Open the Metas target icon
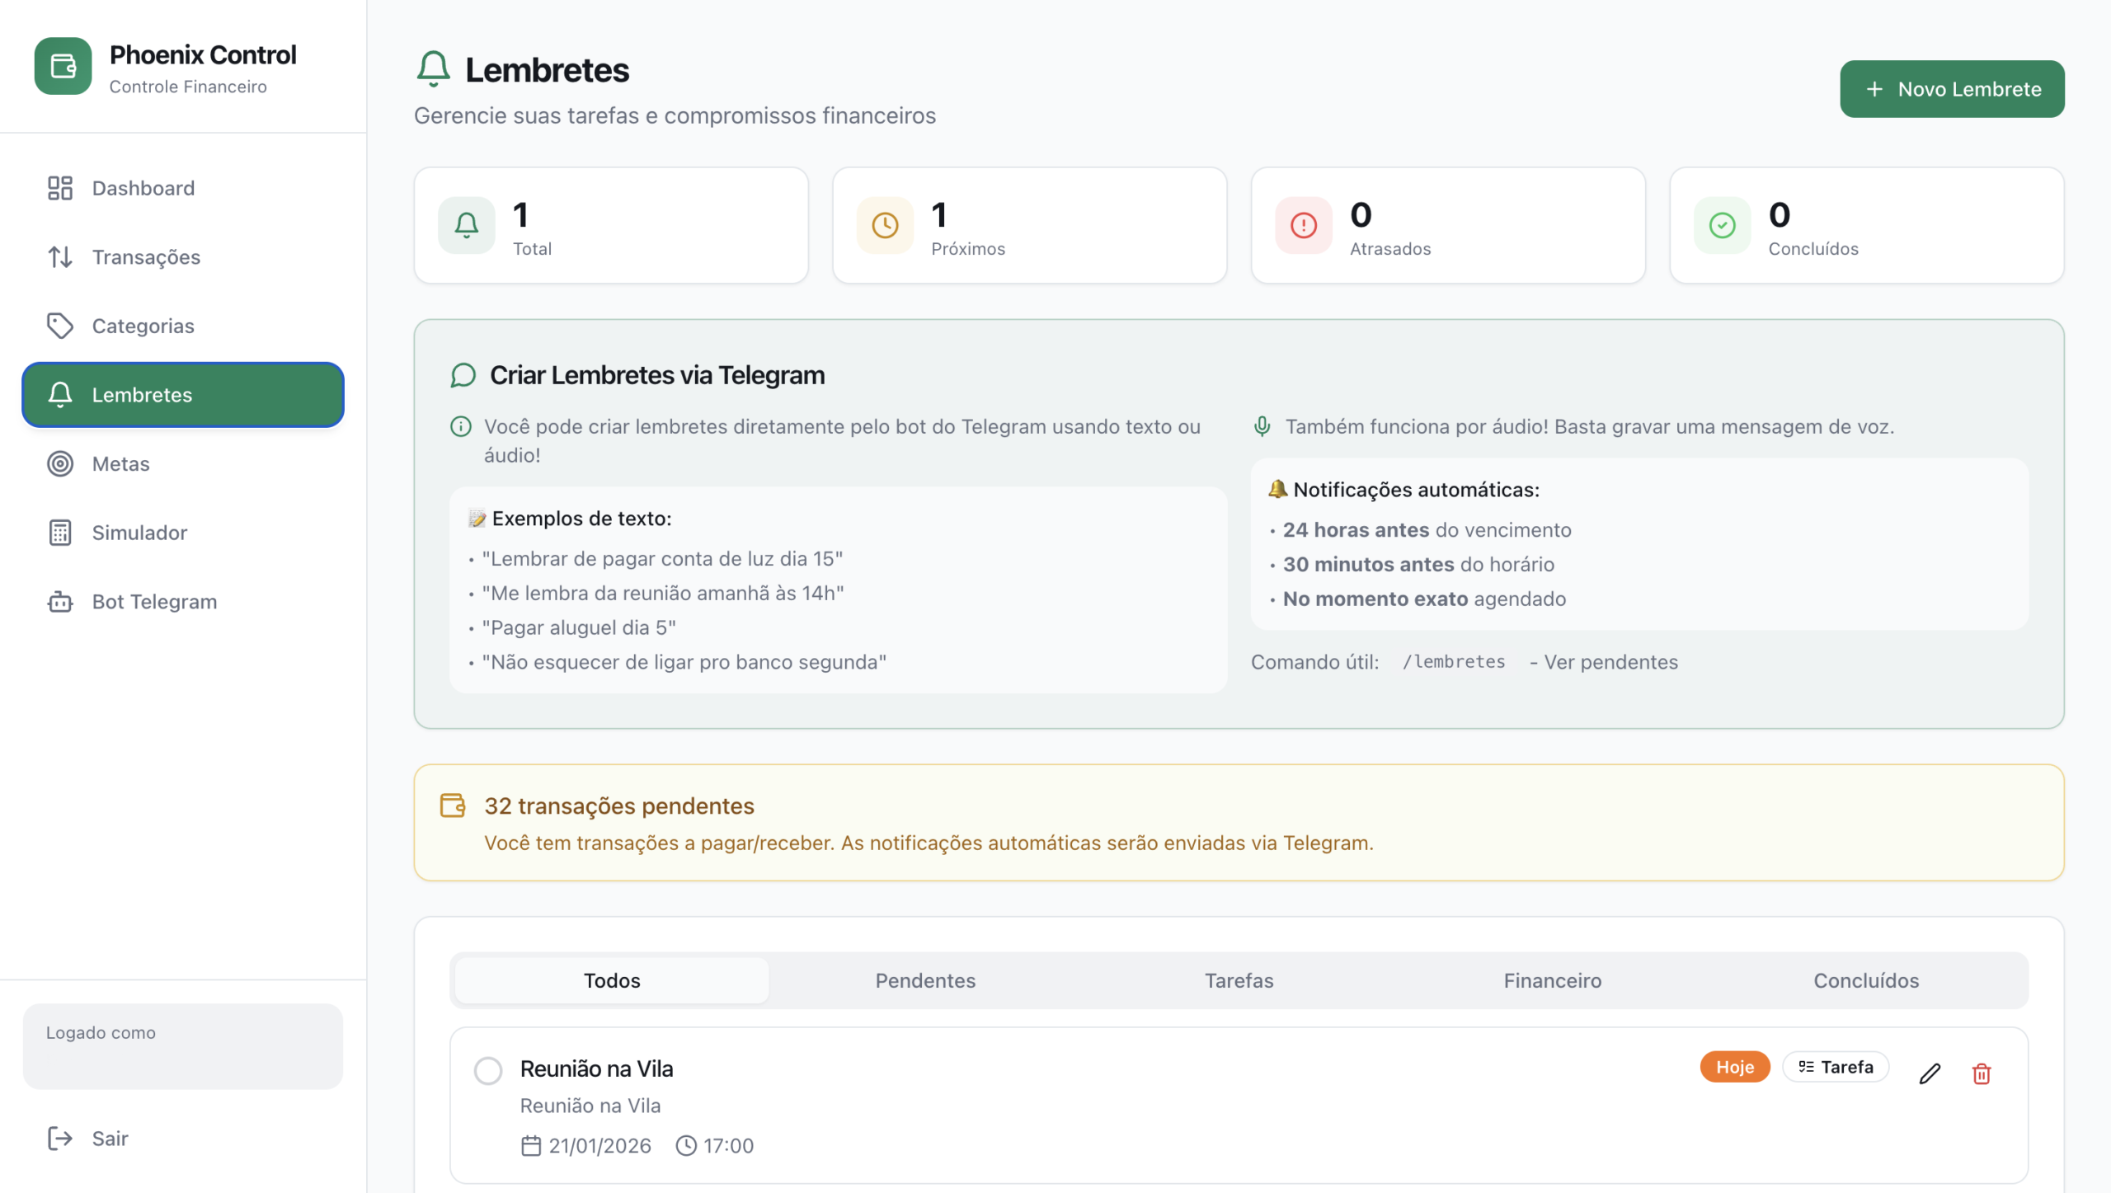 click(x=60, y=463)
